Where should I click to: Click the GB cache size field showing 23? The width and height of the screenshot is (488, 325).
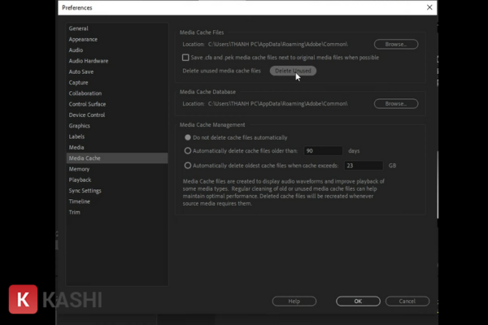(x=363, y=165)
